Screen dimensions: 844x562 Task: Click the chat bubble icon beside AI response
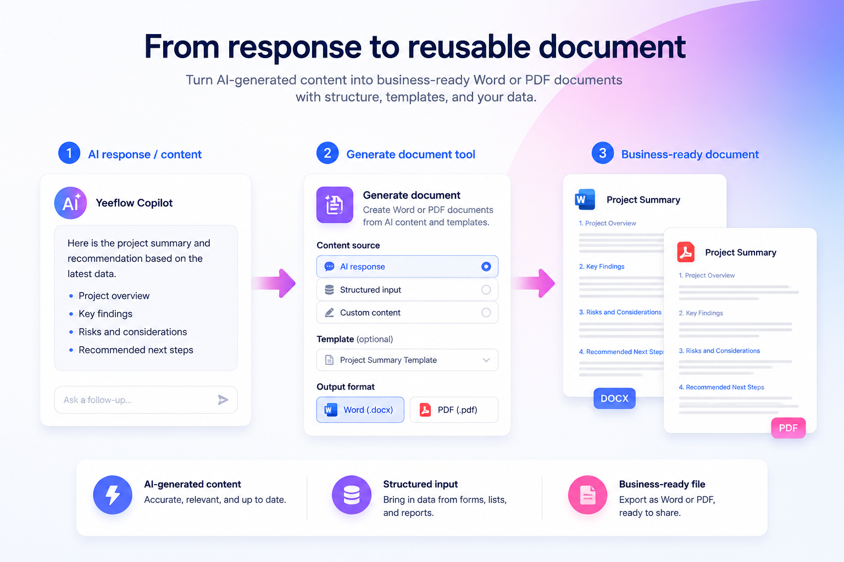329,267
